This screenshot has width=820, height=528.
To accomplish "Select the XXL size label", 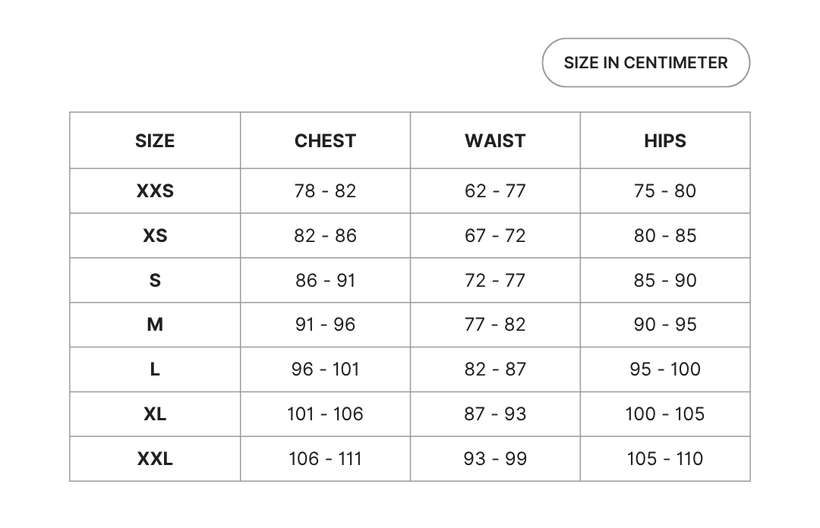I will (155, 459).
